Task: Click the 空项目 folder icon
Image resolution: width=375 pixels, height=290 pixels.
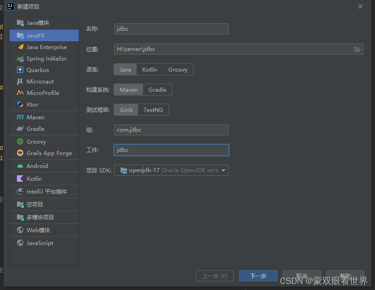Action: [20, 205]
